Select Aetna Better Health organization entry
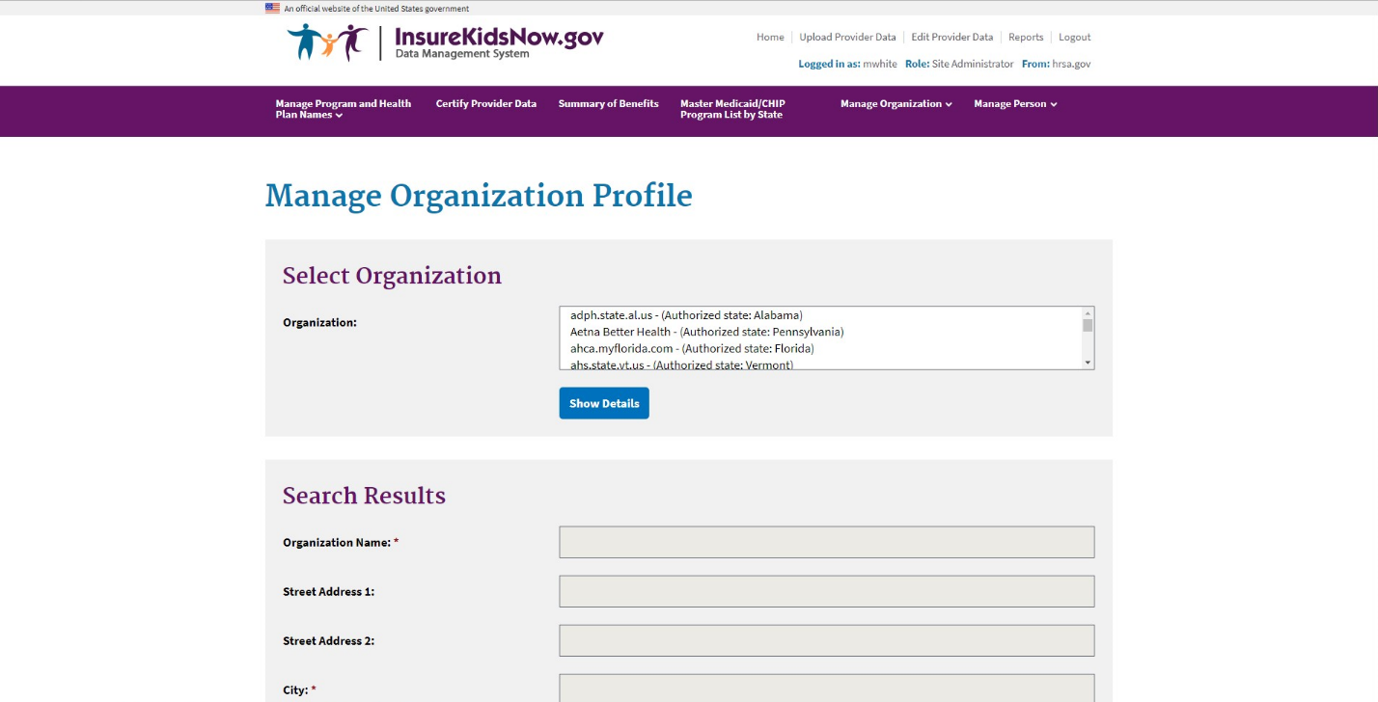This screenshot has width=1378, height=702. (x=820, y=332)
